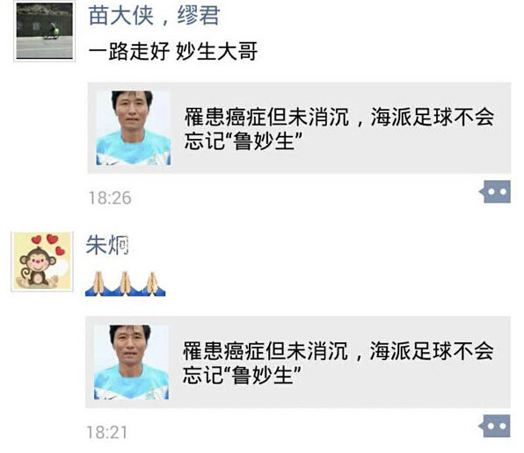Select the name 缪君 in the header
Screen dimensions: 524x453
coord(199,16)
